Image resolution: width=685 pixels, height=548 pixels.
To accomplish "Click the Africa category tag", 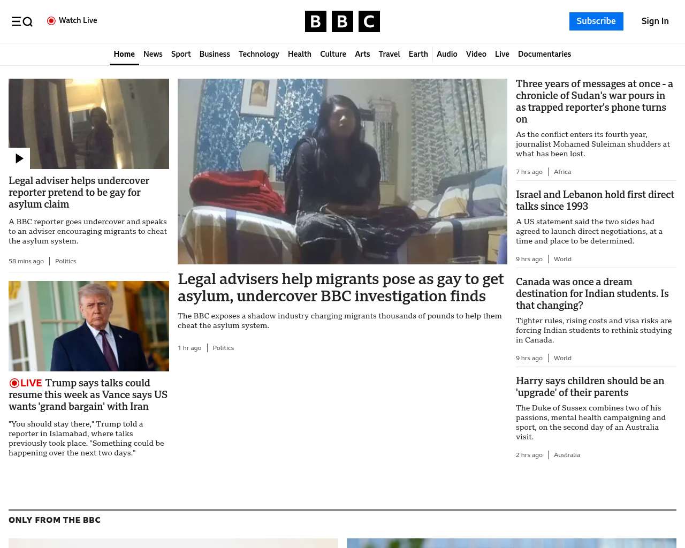I will 562,172.
